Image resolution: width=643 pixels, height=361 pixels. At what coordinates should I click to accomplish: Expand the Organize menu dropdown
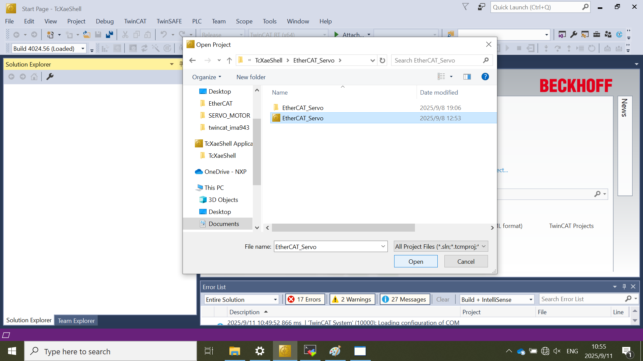(206, 77)
